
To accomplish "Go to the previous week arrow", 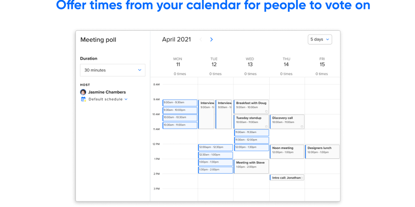I will click(x=201, y=40).
